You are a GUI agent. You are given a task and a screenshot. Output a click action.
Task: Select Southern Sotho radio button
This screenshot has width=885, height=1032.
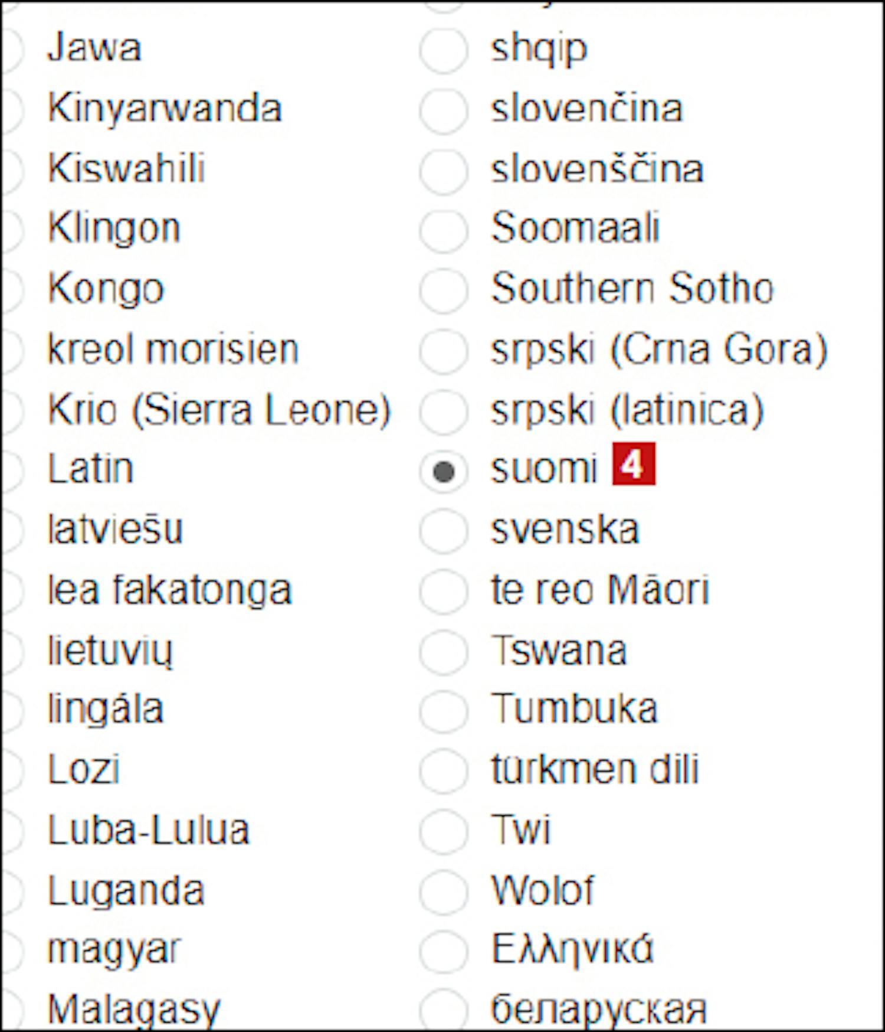point(444,290)
